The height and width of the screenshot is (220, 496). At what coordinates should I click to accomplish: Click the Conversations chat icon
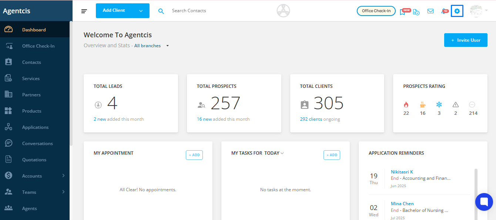tap(9, 143)
